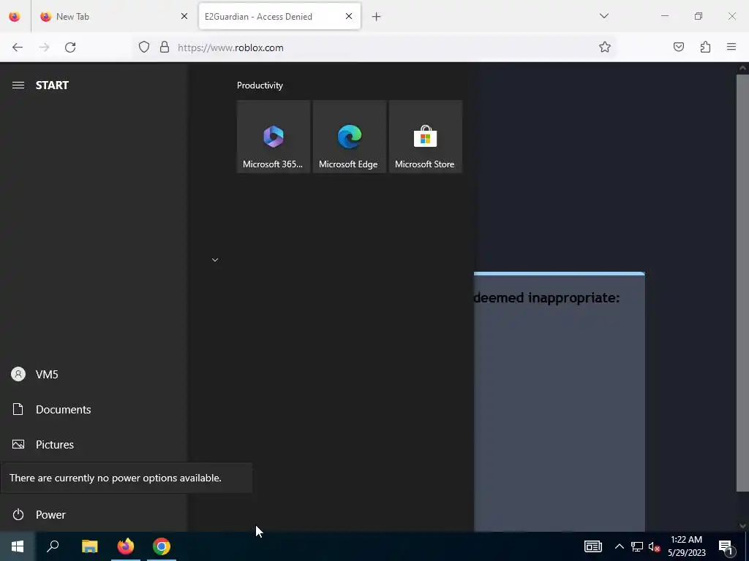Click the tracking protection shield icon
Viewport: 749px width, 561px height.
pos(144,47)
